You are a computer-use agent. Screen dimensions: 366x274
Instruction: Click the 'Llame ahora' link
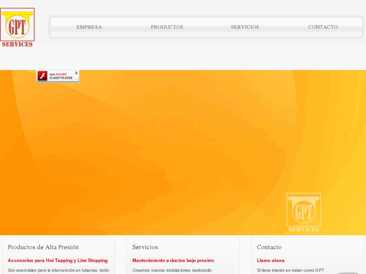[x=271, y=260]
